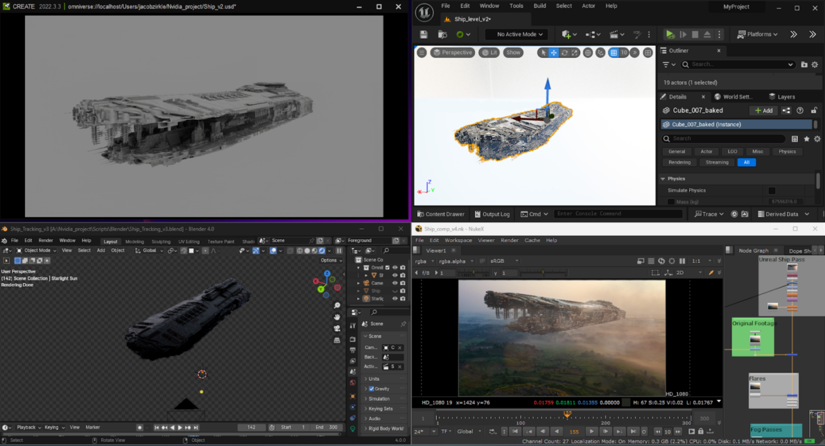Viewport: 825px width, 446px height.
Task: Click the All filter button under Cube_007_baked
Action: [x=746, y=162]
